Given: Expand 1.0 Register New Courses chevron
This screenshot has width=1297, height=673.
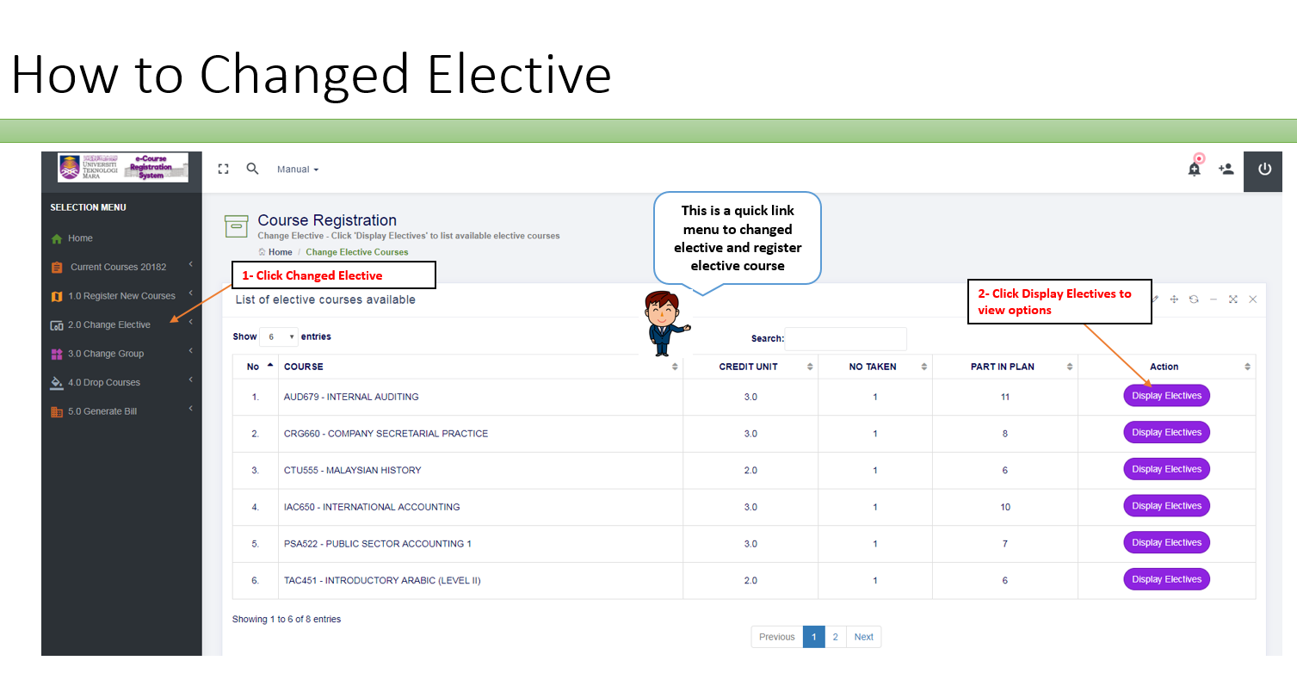Looking at the screenshot, I should point(190,293).
